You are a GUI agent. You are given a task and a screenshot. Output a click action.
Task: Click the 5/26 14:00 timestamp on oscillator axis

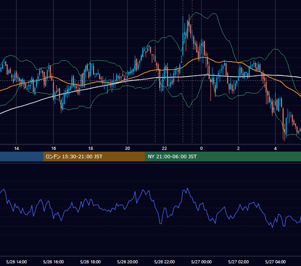pyautogui.click(x=16, y=262)
